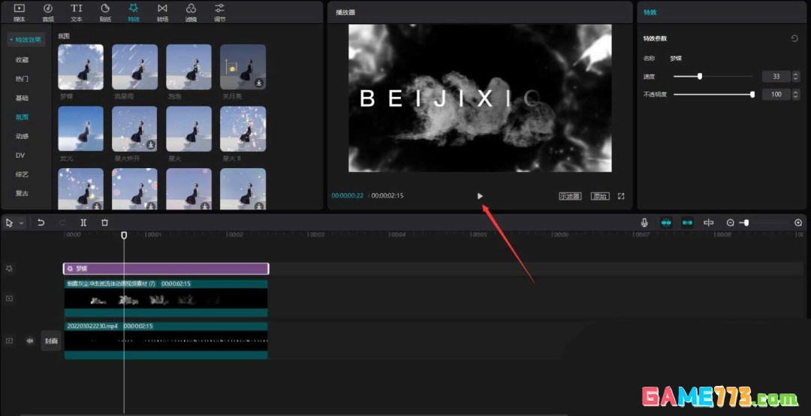This screenshot has height=416, width=811.
Task: Click the current timecode 00:00:00:22
Action: tap(348, 195)
